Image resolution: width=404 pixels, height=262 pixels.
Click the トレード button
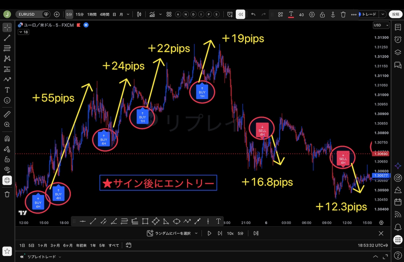pyautogui.click(x=369, y=14)
